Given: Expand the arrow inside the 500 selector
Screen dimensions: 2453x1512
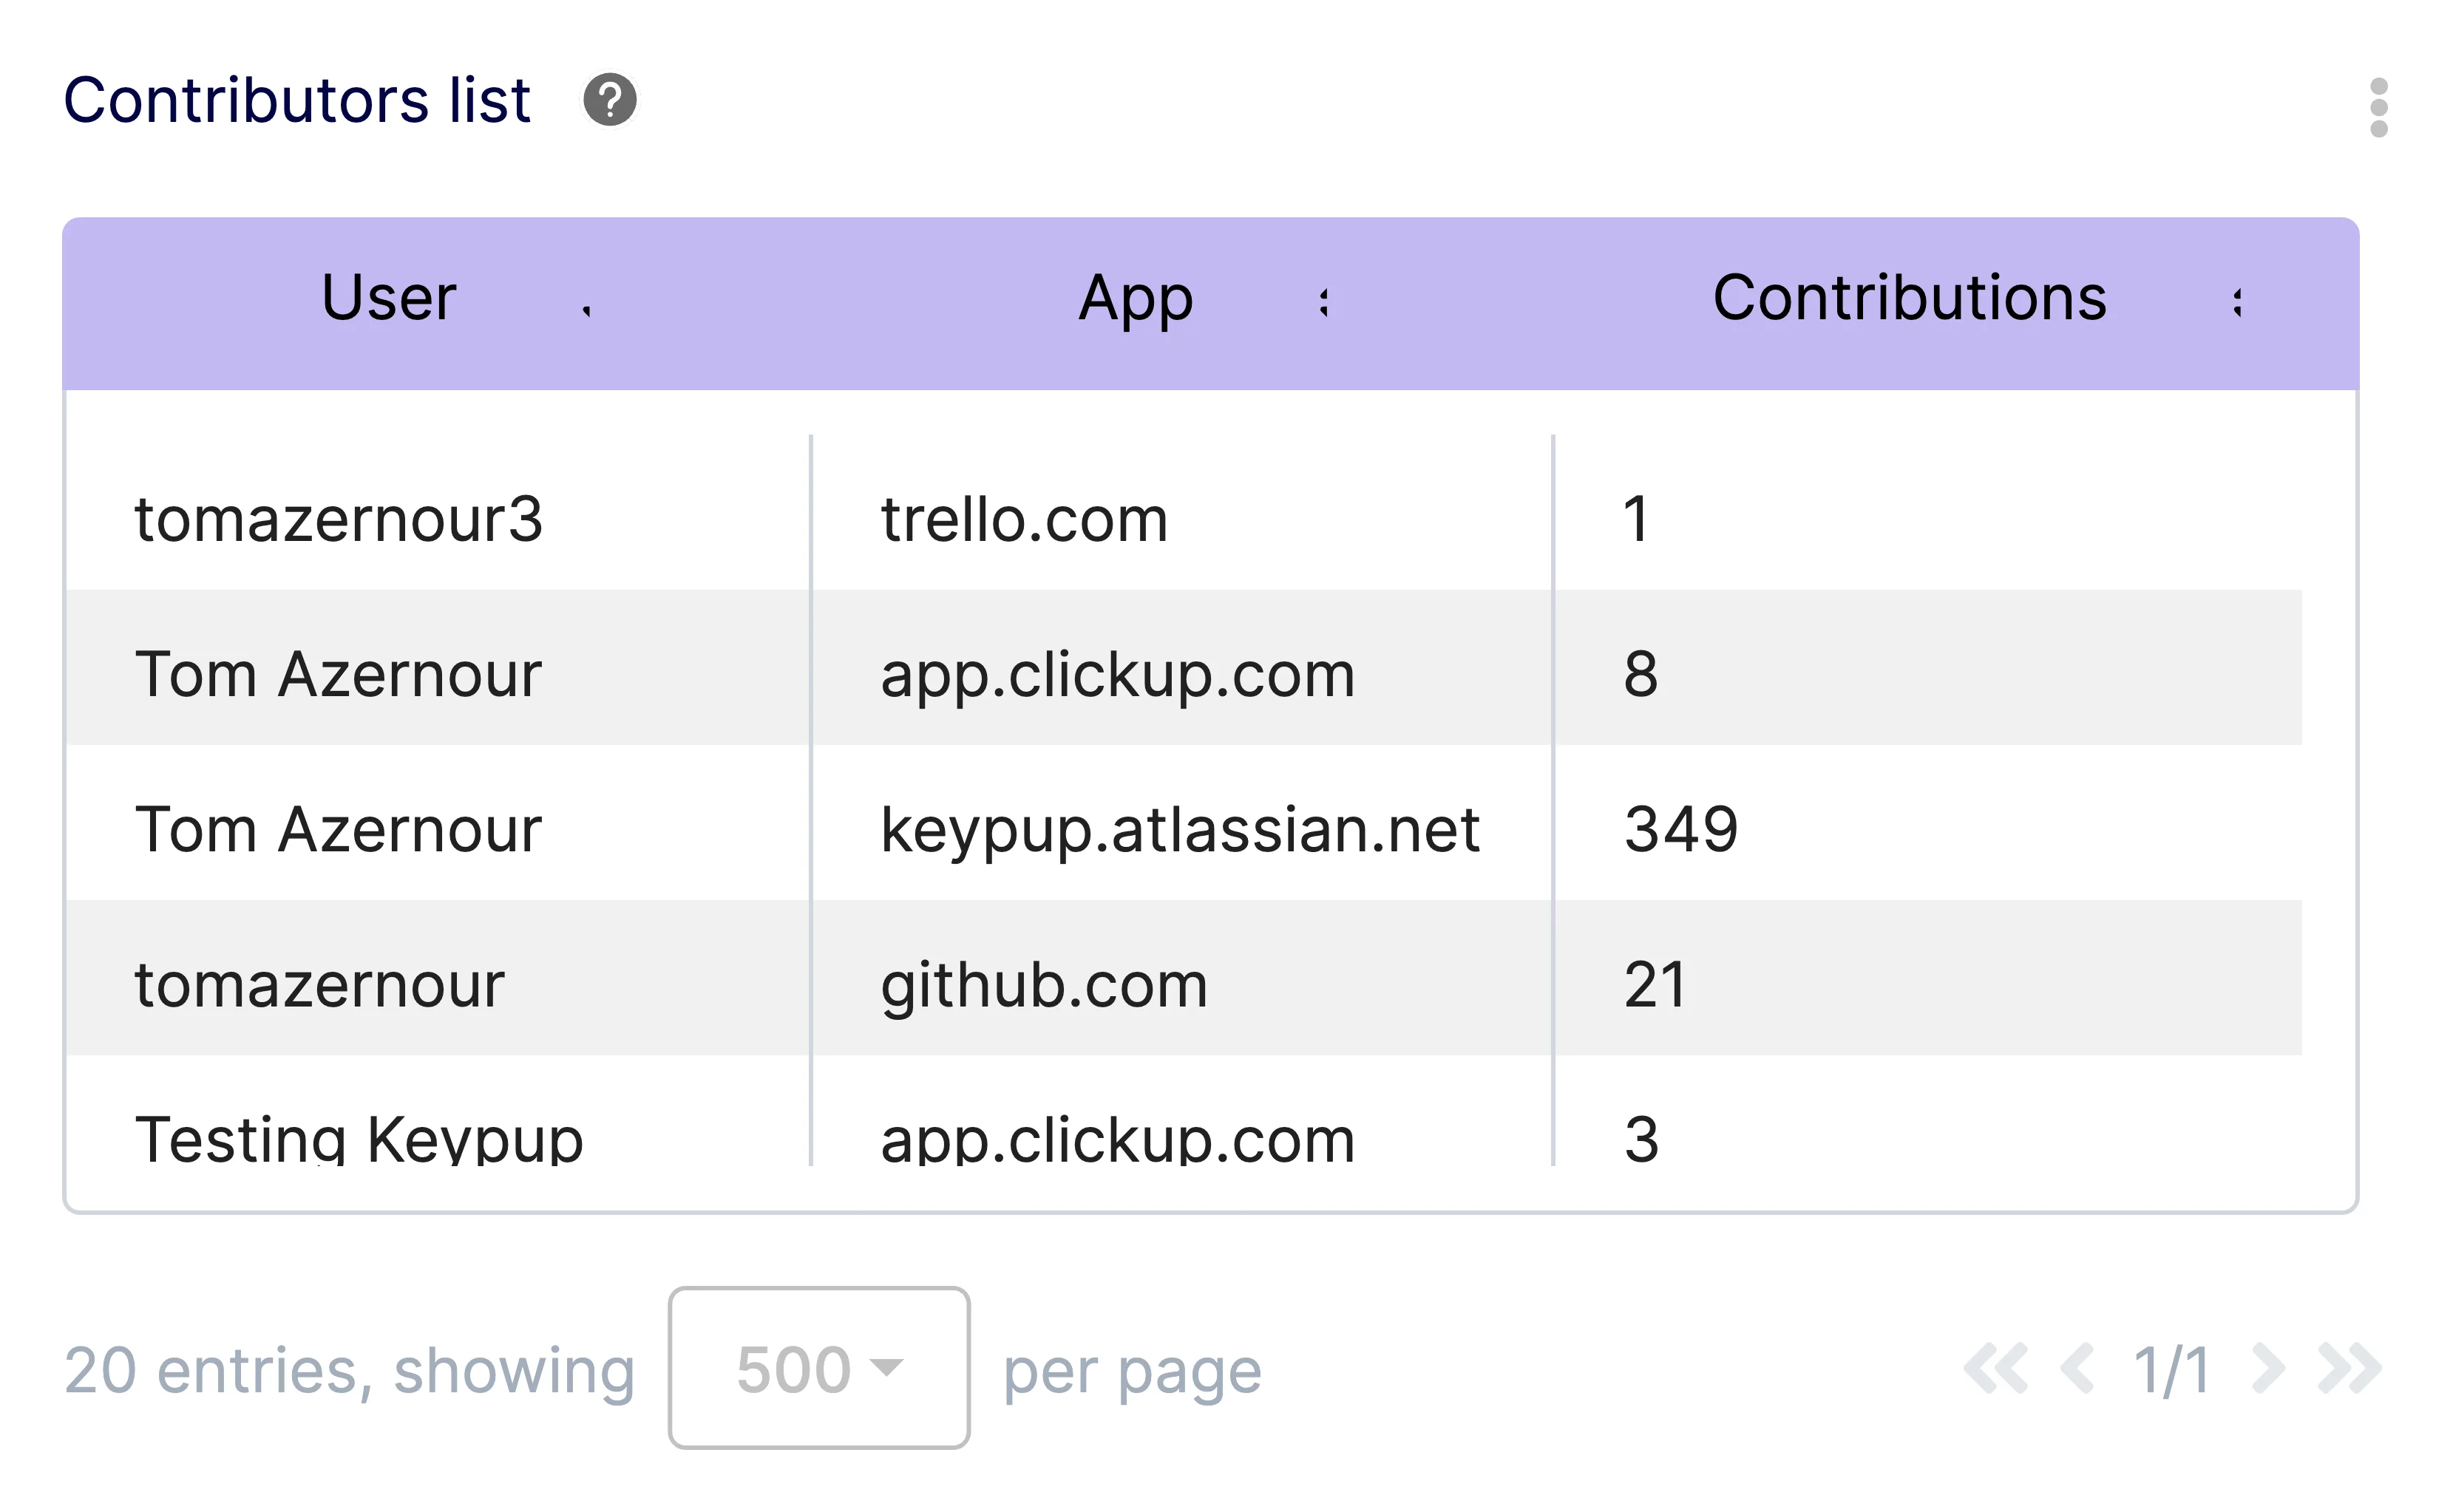Looking at the screenshot, I should (x=889, y=1368).
